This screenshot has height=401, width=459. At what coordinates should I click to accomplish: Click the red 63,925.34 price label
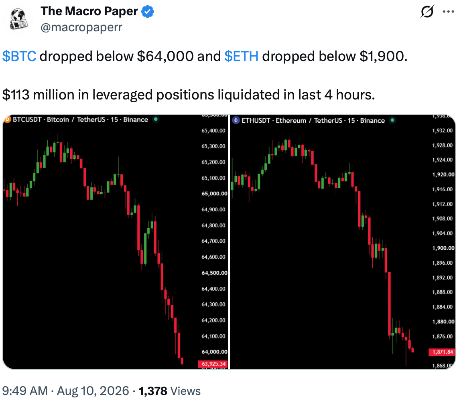point(213,364)
